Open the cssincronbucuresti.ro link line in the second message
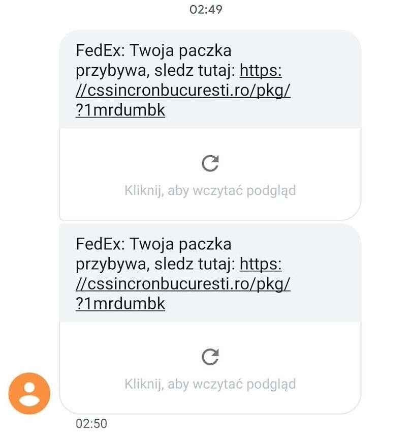The width and height of the screenshot is (412, 434). [x=183, y=284]
